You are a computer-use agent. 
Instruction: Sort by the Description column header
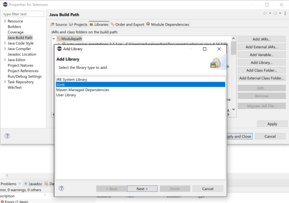pyautogui.click(x=7, y=196)
